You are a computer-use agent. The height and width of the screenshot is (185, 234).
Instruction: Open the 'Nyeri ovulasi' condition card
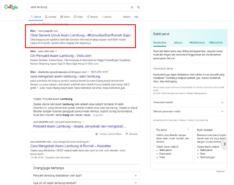(211, 143)
